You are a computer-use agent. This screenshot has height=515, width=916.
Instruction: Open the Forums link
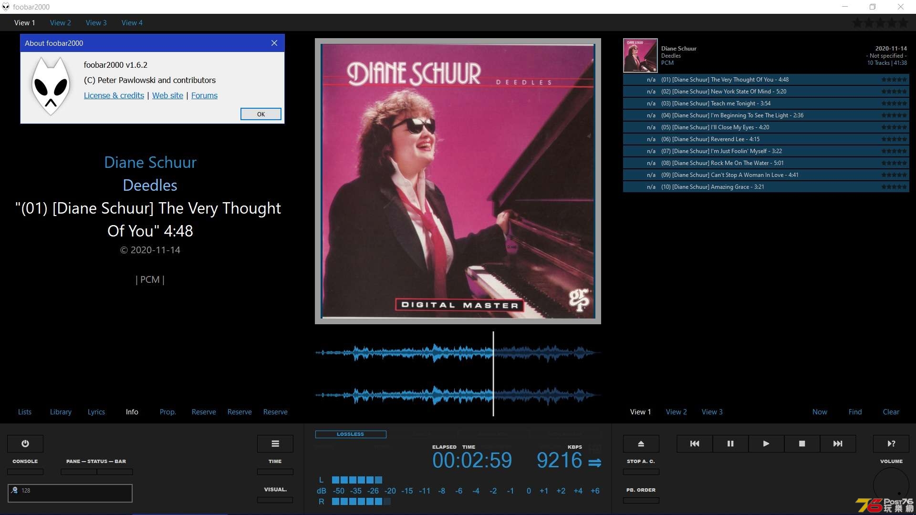[x=204, y=95]
